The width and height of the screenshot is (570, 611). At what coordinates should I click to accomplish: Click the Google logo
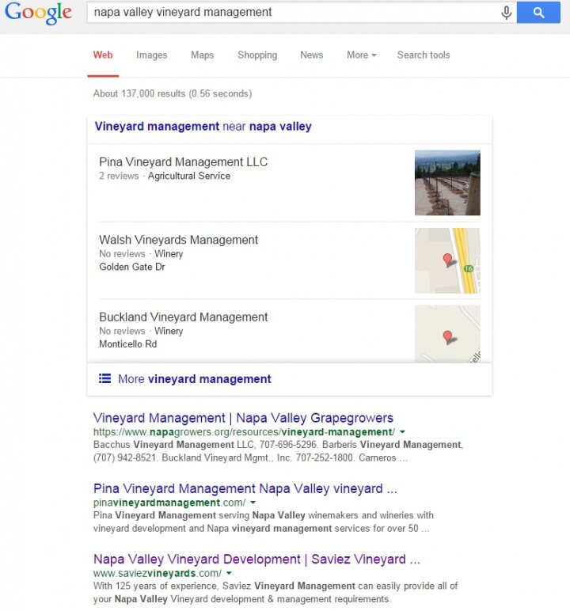tap(38, 13)
